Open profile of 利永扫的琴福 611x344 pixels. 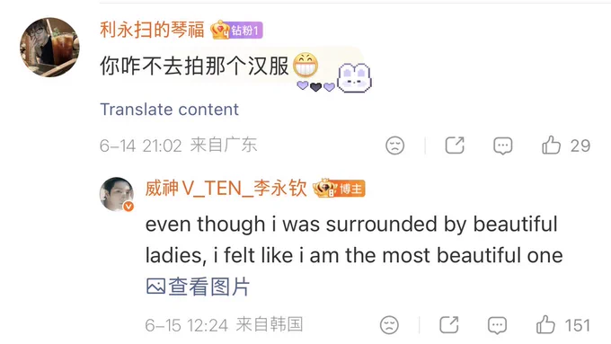pyautogui.click(x=152, y=30)
